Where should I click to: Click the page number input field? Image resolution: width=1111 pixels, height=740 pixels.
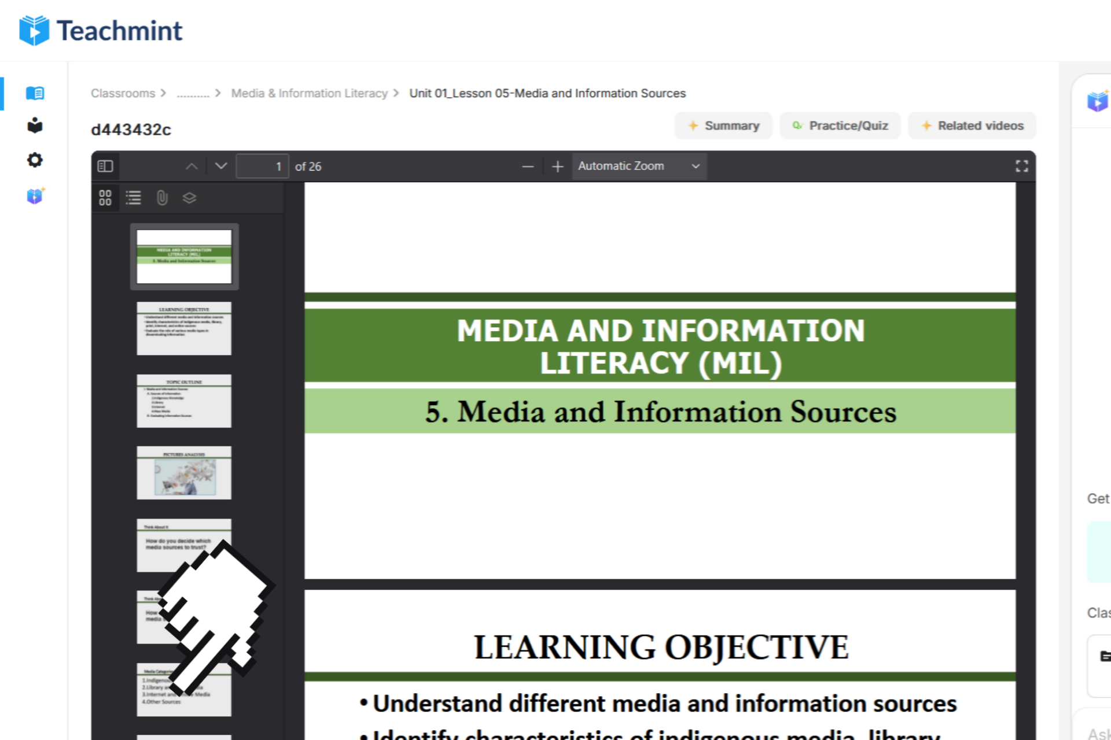[x=262, y=166]
